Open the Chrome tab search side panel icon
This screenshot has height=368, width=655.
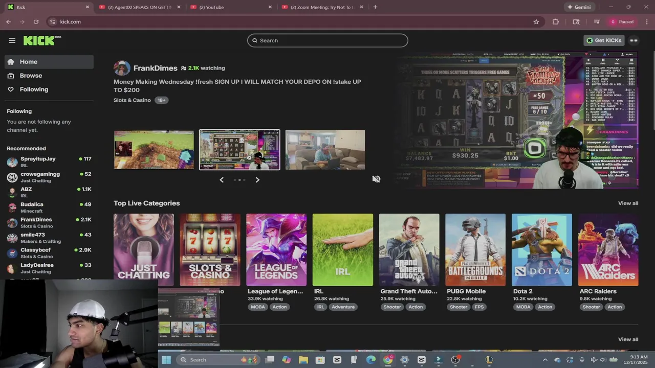[576, 22]
